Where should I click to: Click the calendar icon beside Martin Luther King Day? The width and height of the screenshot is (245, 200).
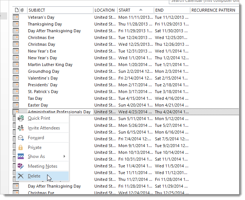(16, 65)
